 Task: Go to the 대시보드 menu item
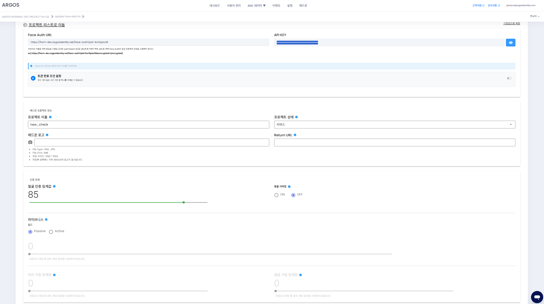[x=215, y=6]
